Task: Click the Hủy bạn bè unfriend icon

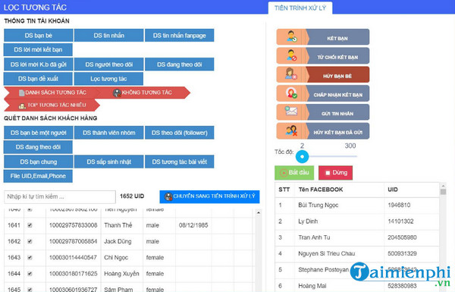Action: (290, 74)
